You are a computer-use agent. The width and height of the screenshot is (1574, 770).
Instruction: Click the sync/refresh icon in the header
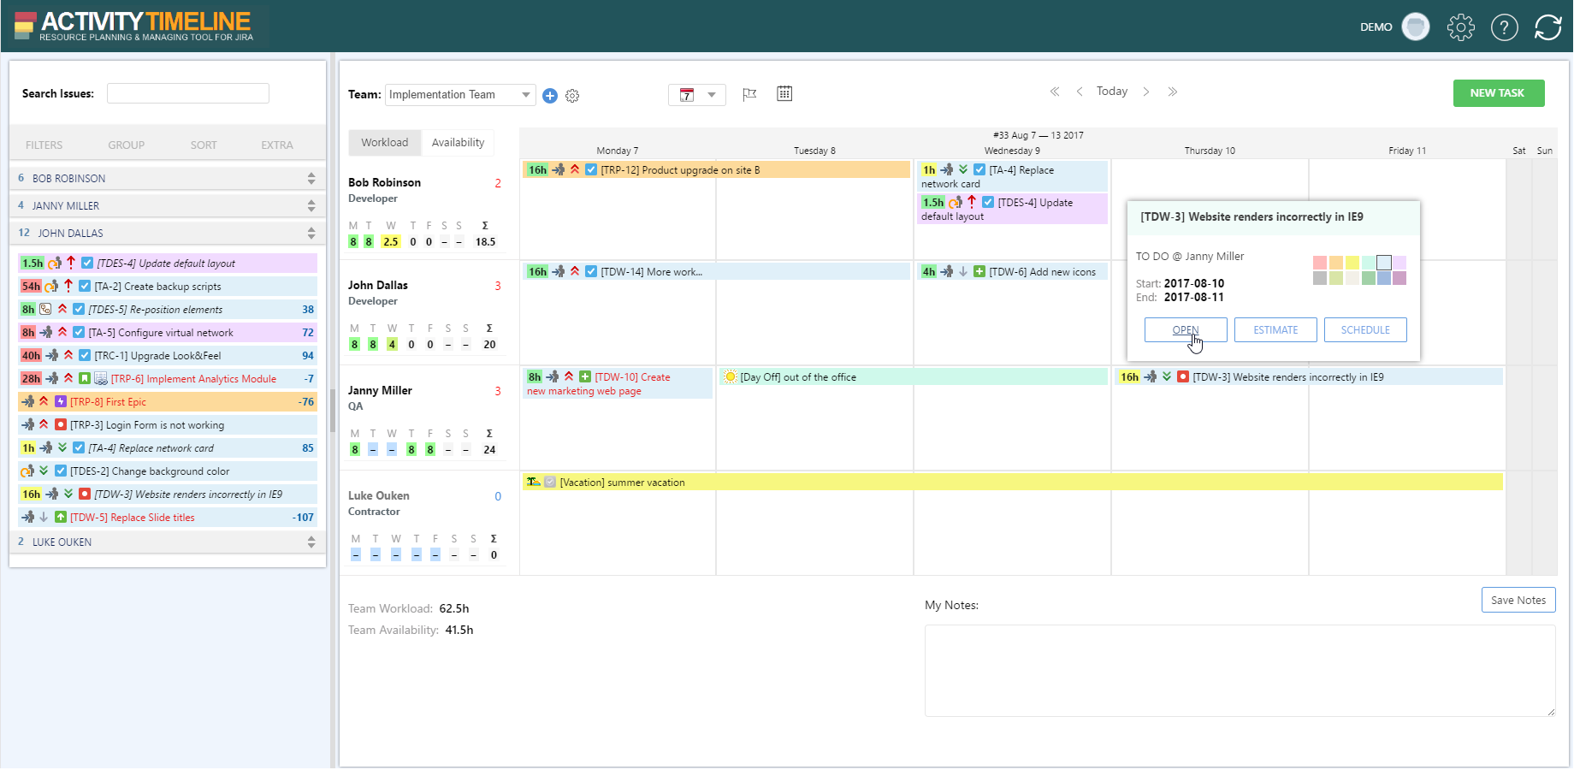(x=1548, y=27)
